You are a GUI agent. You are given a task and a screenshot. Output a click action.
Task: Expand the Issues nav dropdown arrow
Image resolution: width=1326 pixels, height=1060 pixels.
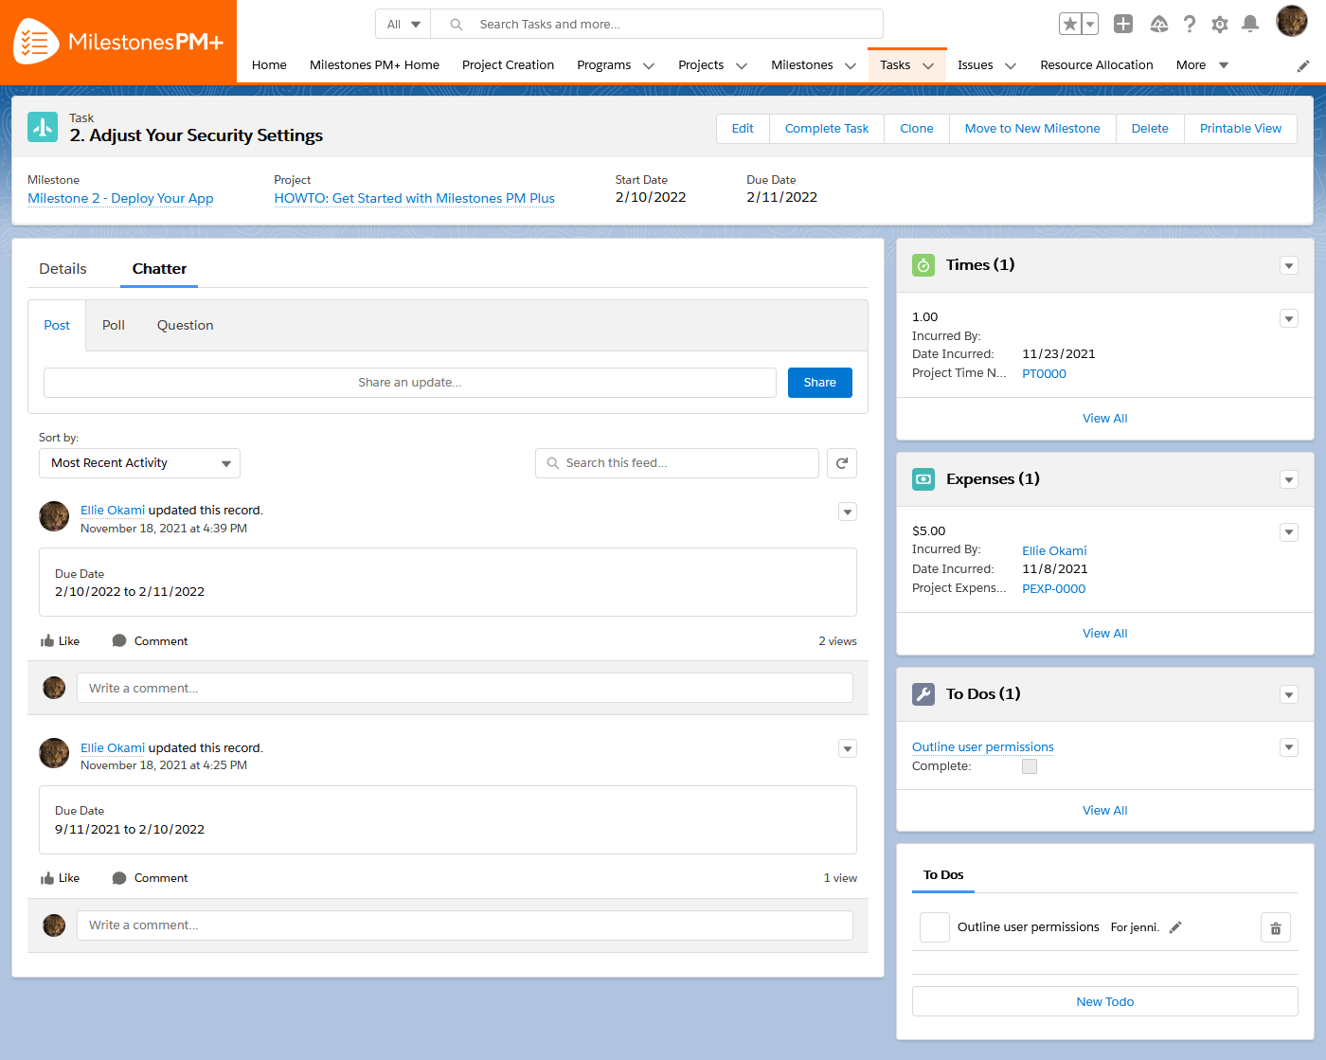point(1011,65)
